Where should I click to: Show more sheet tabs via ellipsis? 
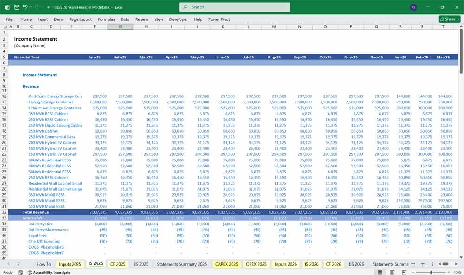413,264
